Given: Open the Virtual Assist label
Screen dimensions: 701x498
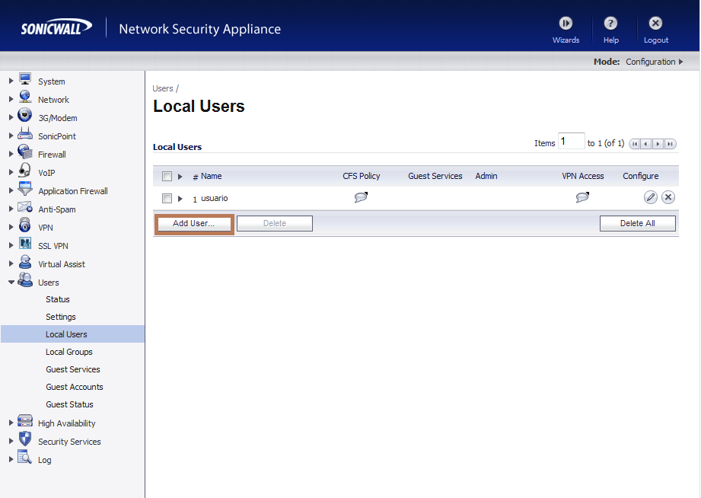Looking at the screenshot, I should (x=61, y=264).
